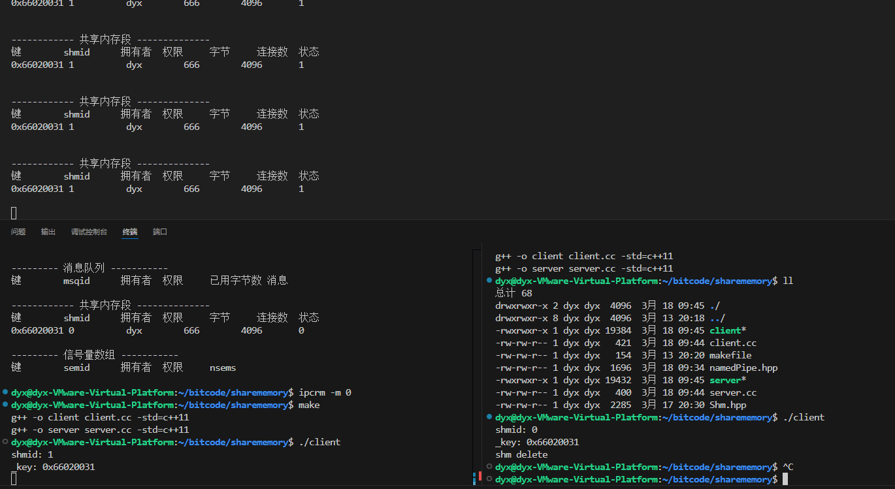895x489 pixels.
Task: Open the 端口 panel tab
Action: pos(160,232)
